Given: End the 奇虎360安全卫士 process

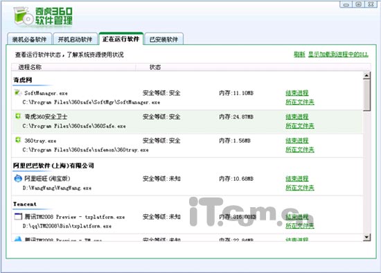Looking at the screenshot, I should [x=297, y=116].
